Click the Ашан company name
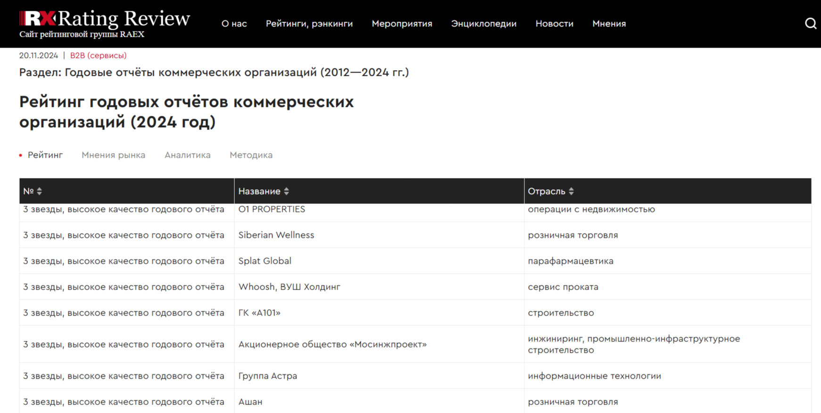This screenshot has height=413, width=821. [250, 402]
